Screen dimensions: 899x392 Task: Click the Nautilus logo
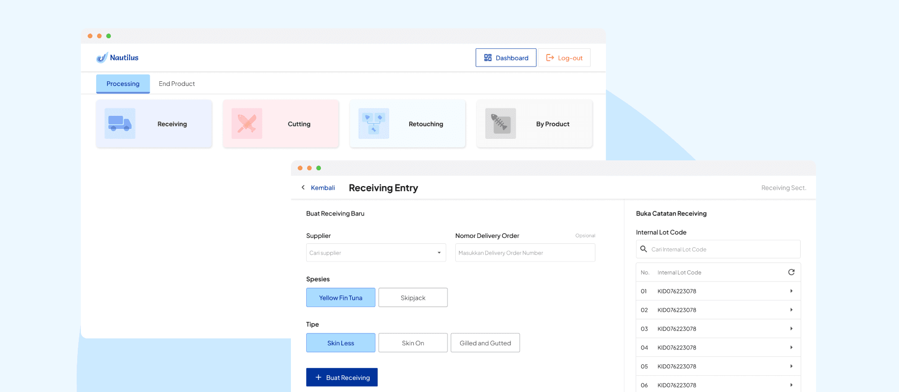coord(118,58)
